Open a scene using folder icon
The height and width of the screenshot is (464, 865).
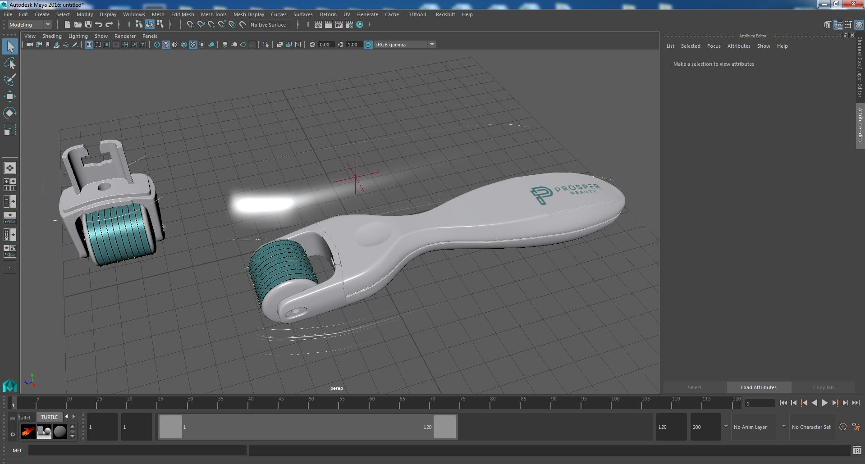pos(78,25)
